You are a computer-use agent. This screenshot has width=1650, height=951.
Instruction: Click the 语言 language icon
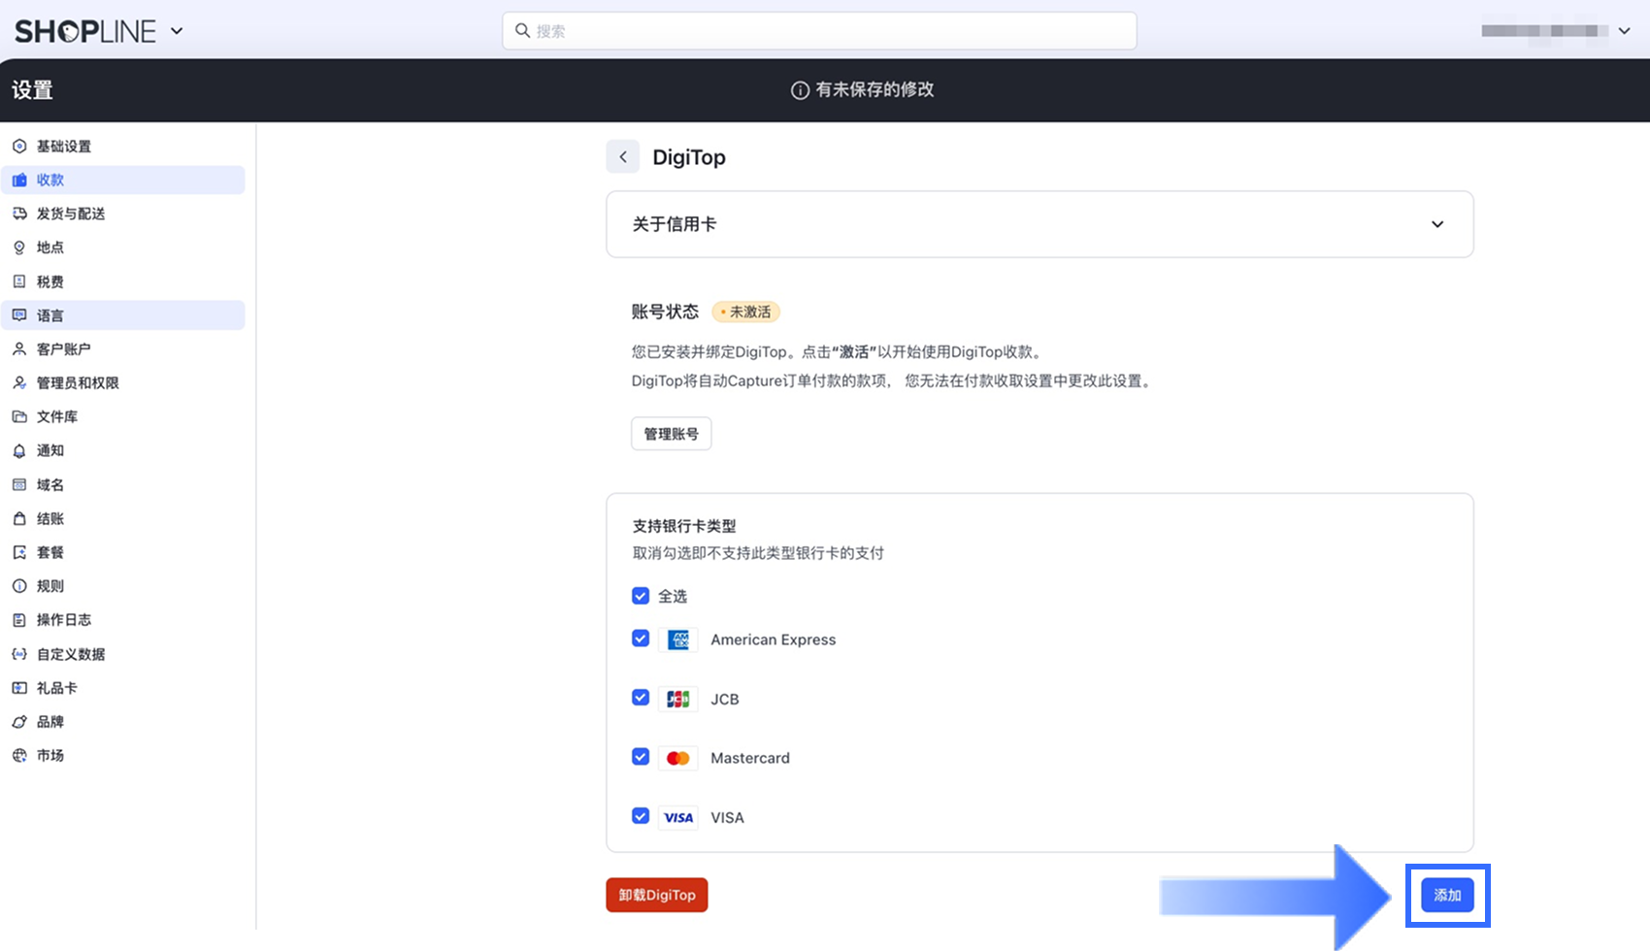pos(19,315)
